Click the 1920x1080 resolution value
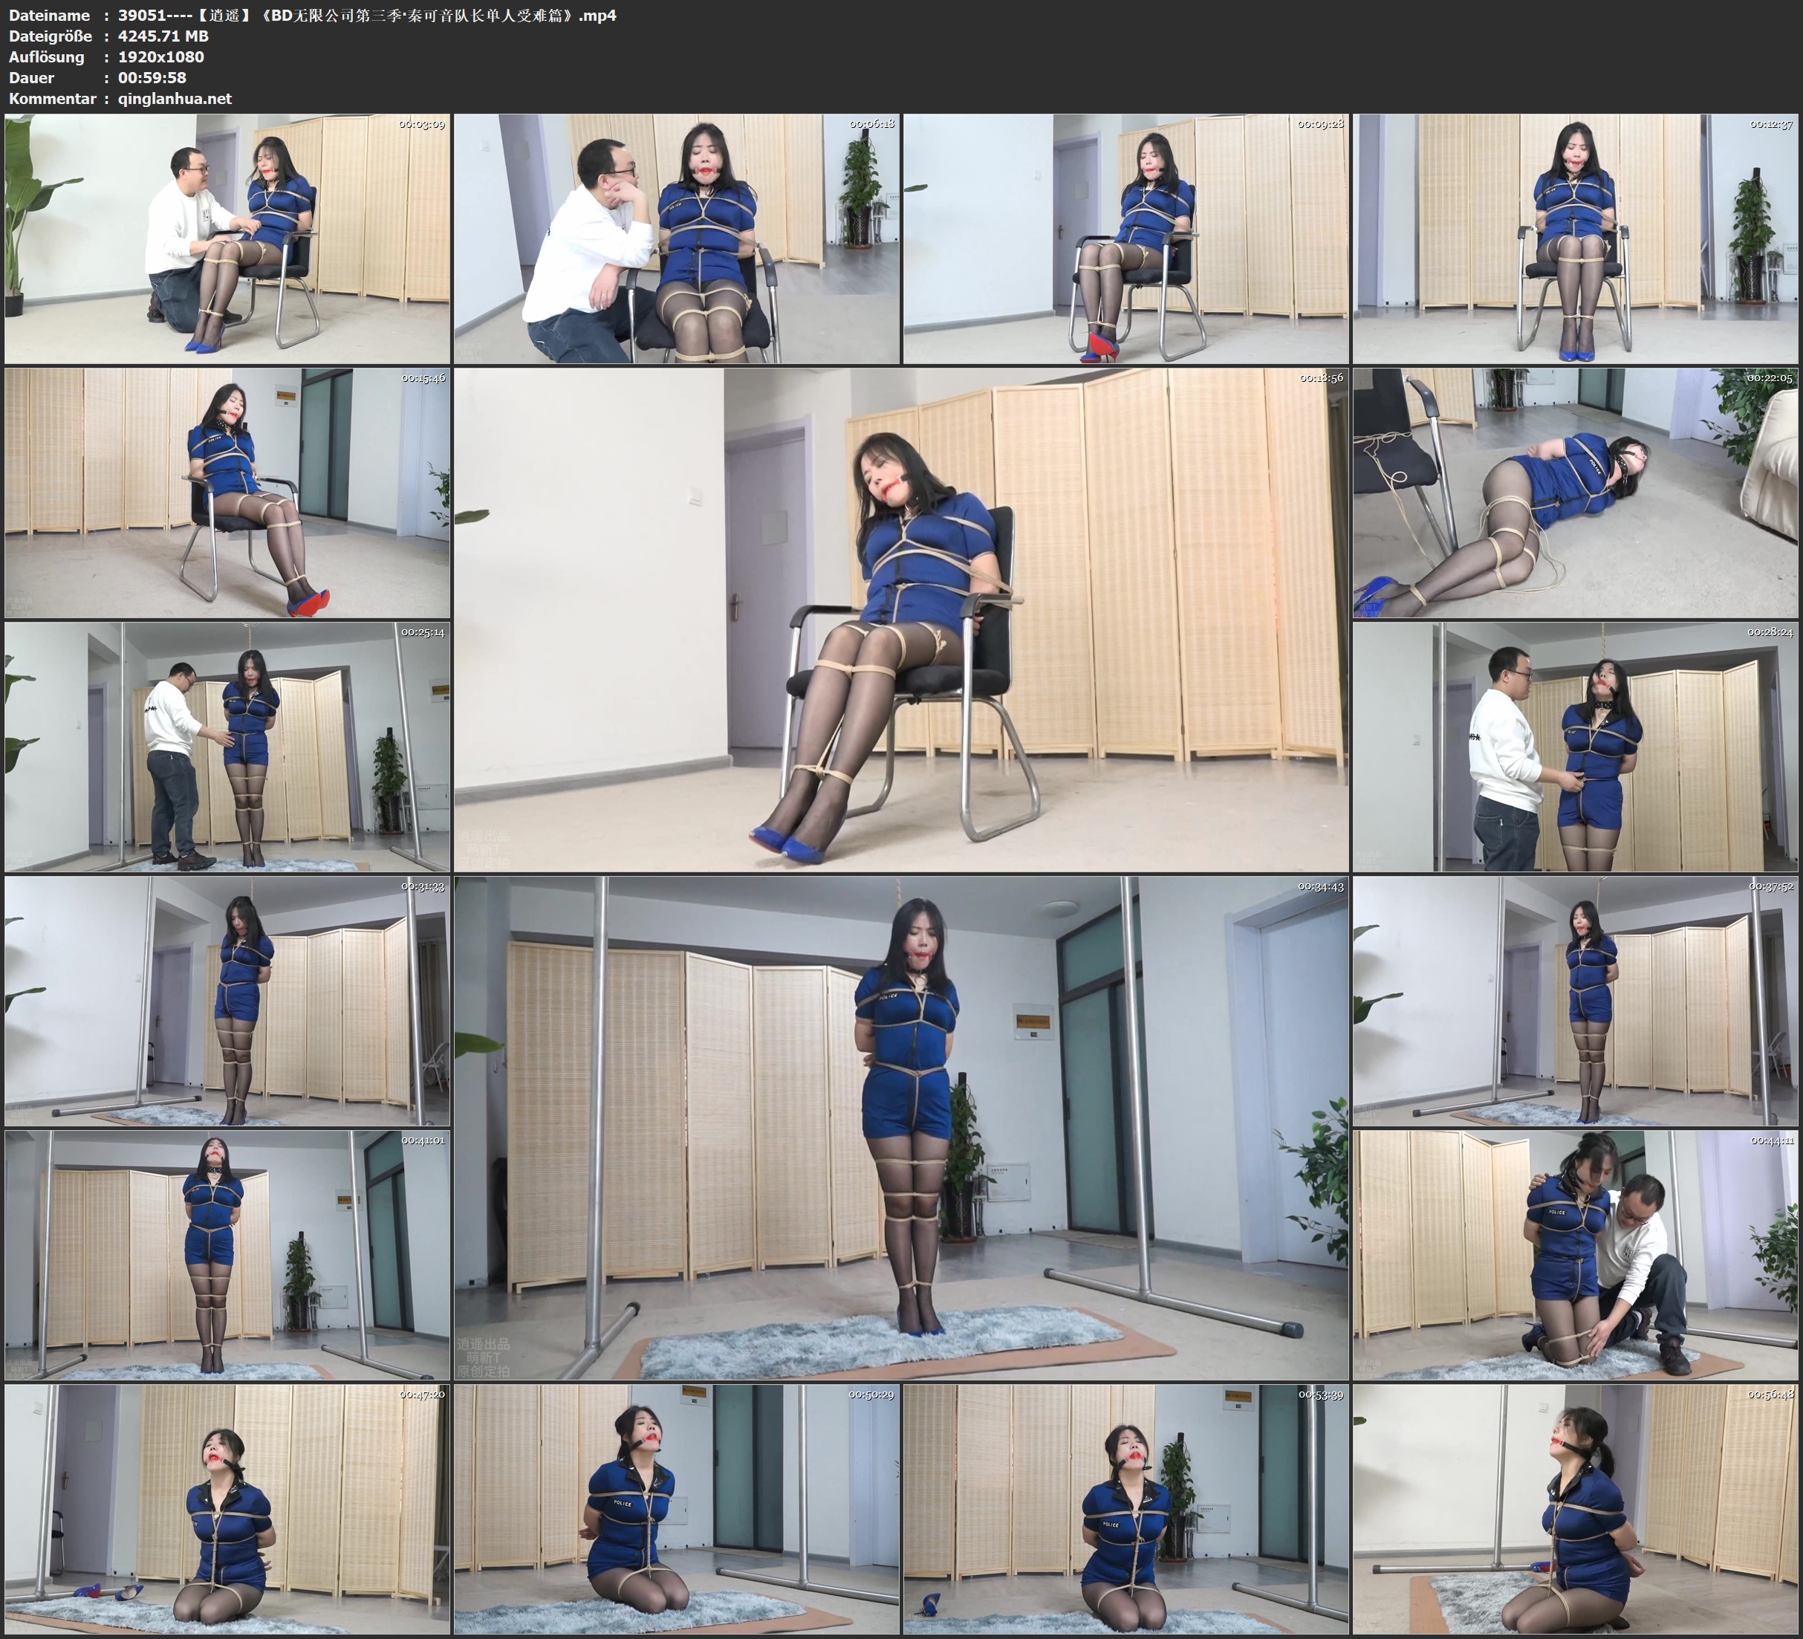This screenshot has height=1639, width=1803. 161,56
